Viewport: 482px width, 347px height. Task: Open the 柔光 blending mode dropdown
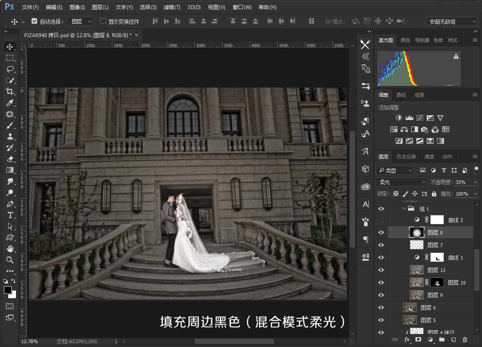pos(401,182)
